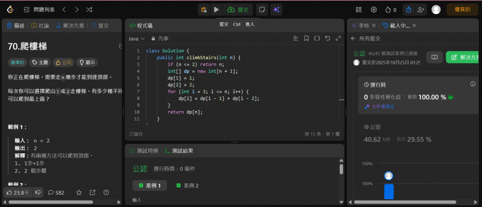Open 分析複雜性 analyze complexity link
This screenshot has width=482, height=207.
click(x=379, y=107)
